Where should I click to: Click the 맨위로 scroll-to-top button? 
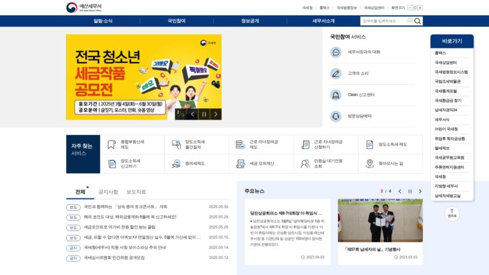coord(452,213)
